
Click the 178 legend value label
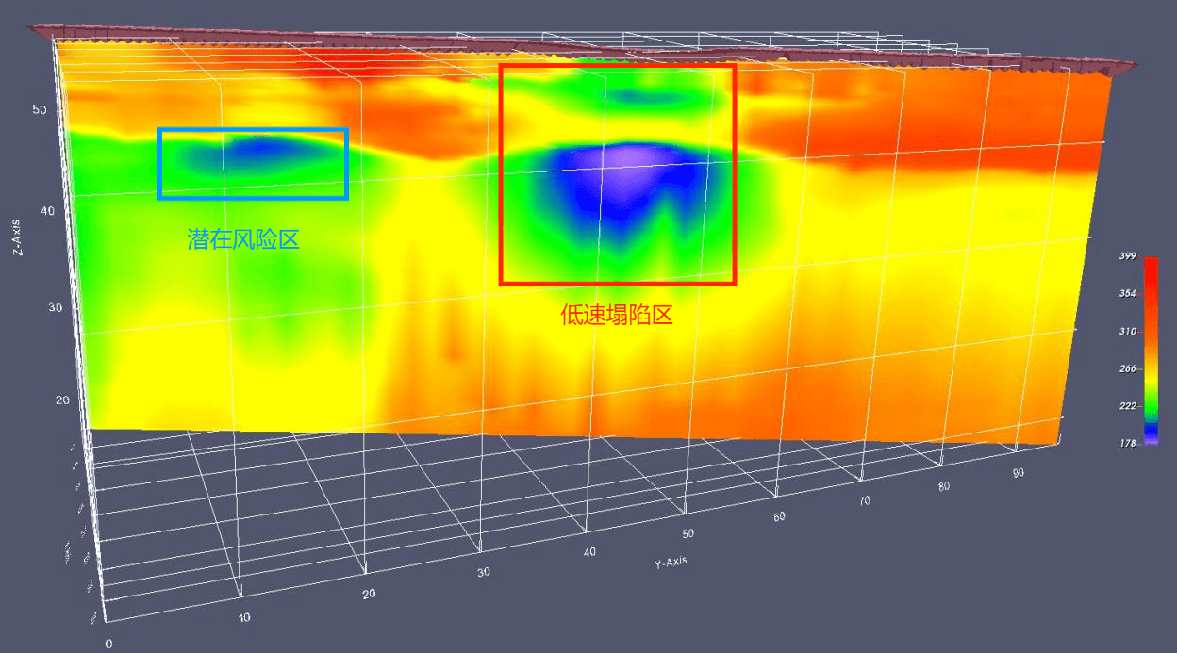click(1126, 442)
